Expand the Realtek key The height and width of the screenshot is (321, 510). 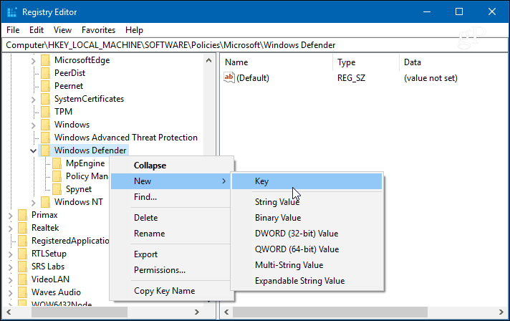pyautogui.click(x=10, y=228)
